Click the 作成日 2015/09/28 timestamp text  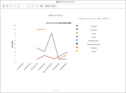coord(87,19)
